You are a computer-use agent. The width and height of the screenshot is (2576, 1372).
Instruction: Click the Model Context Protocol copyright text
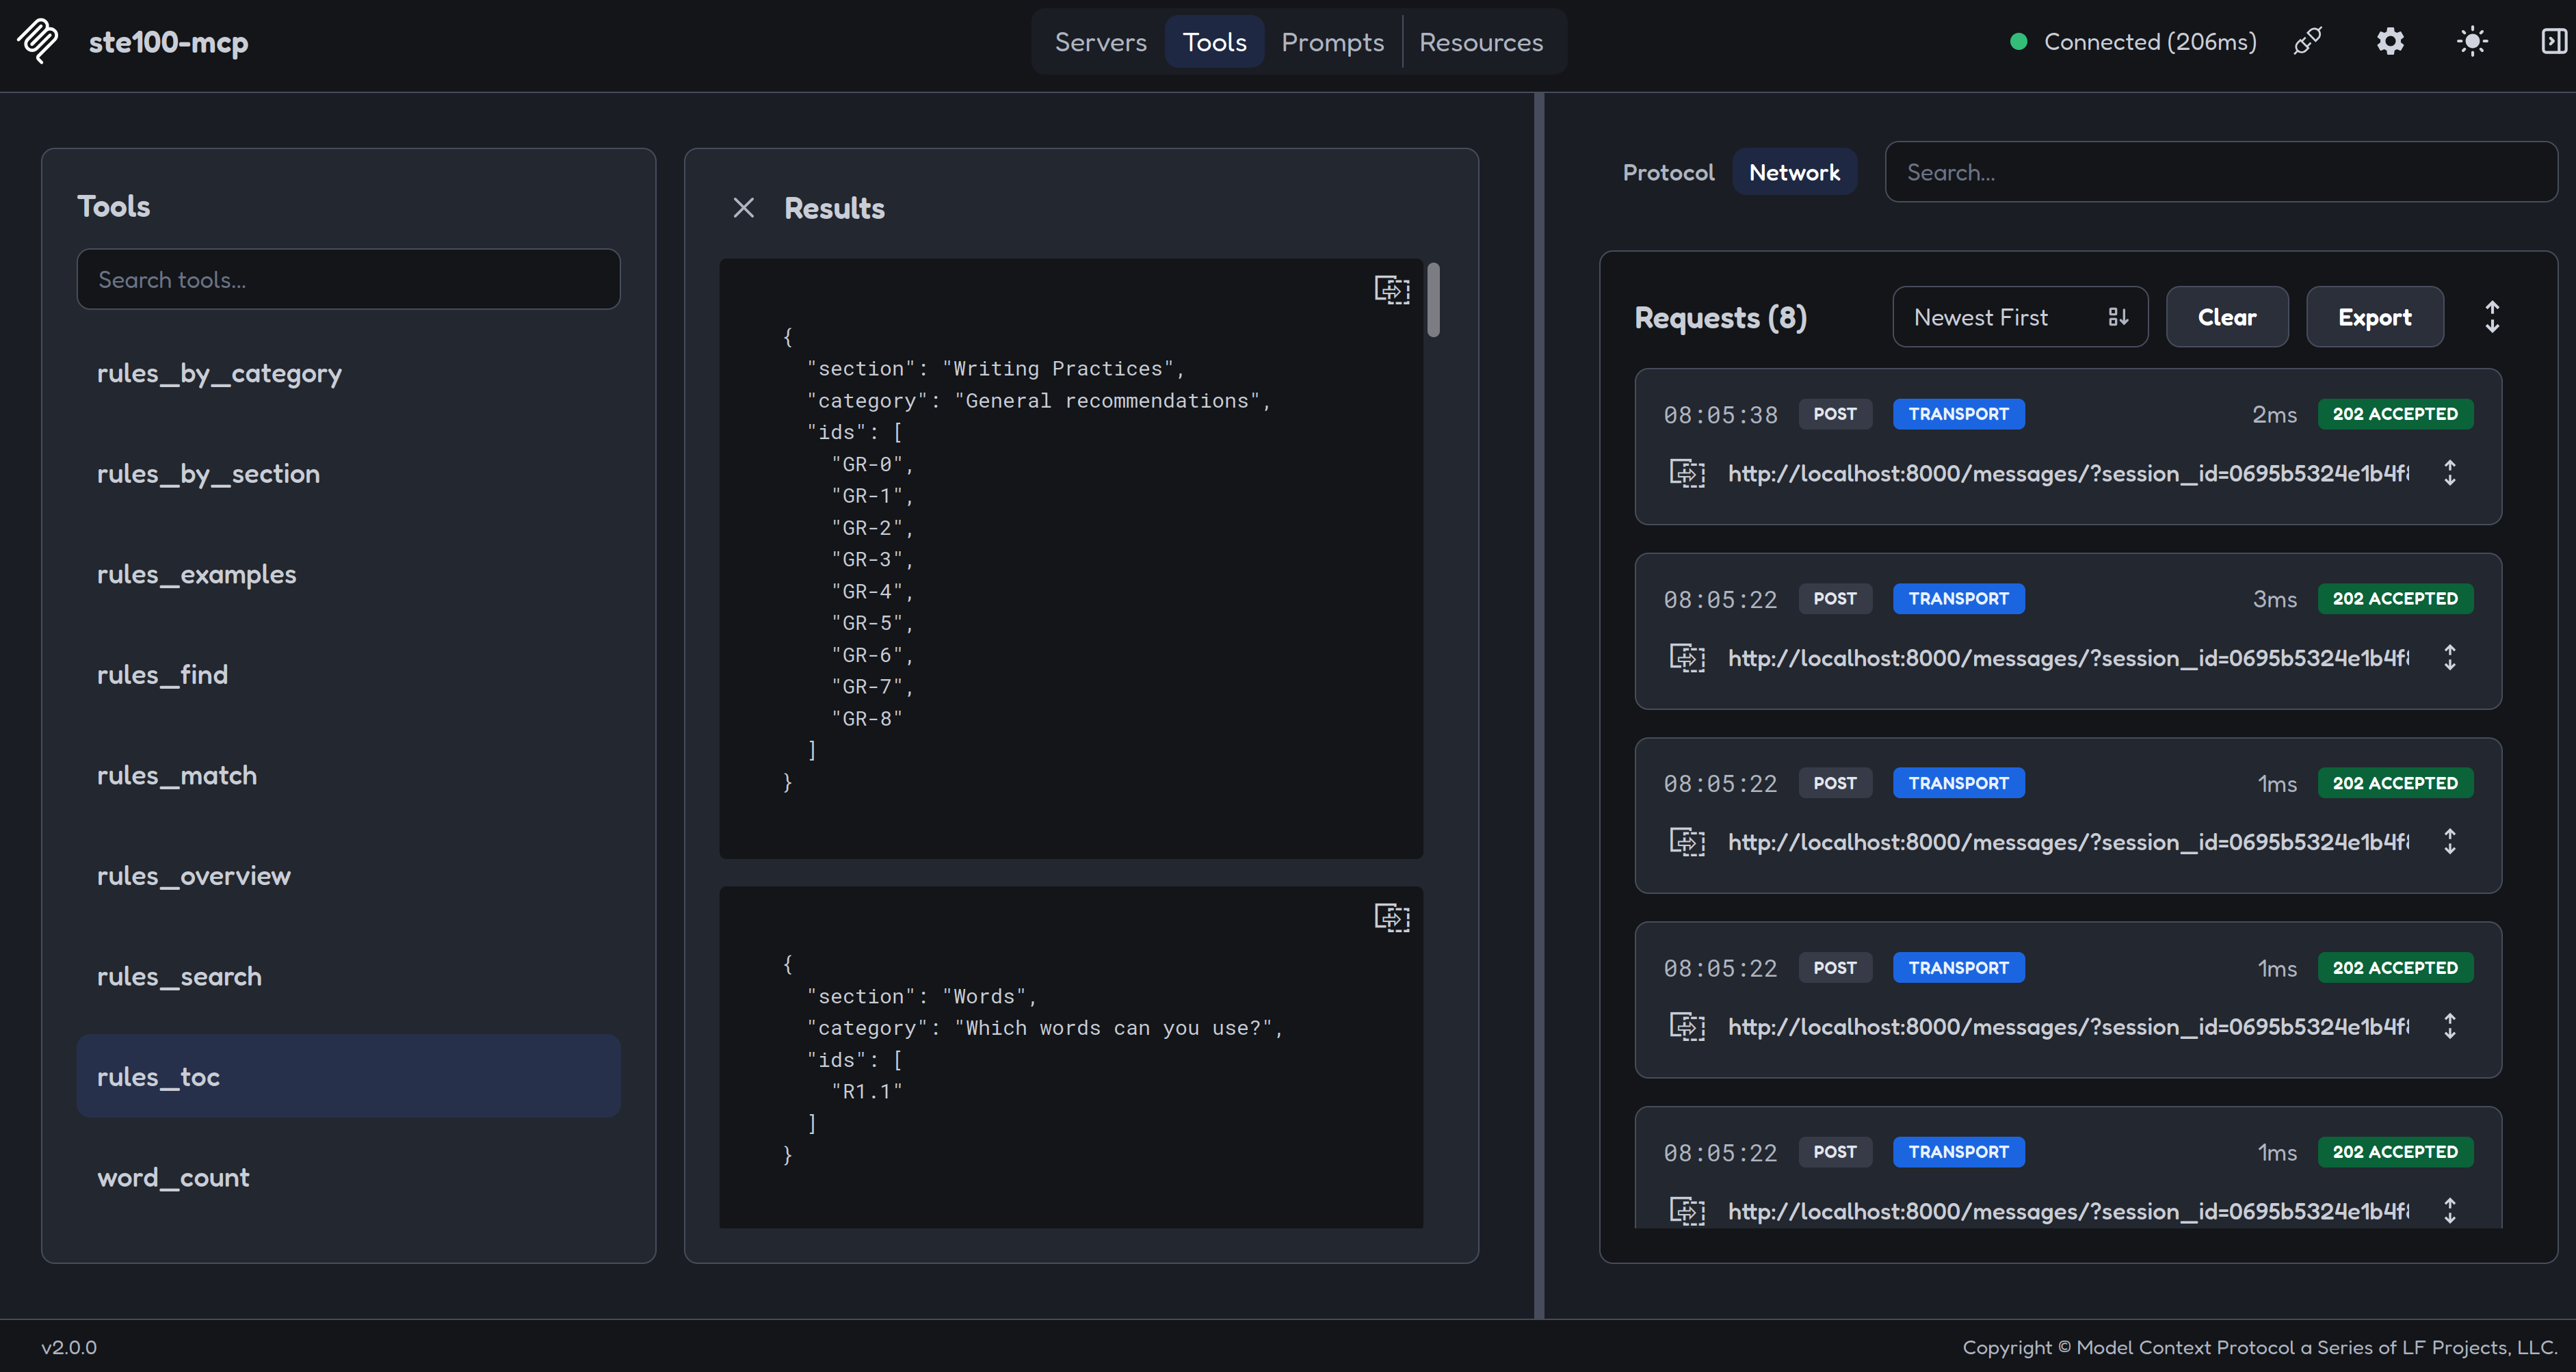pos(2259,1347)
